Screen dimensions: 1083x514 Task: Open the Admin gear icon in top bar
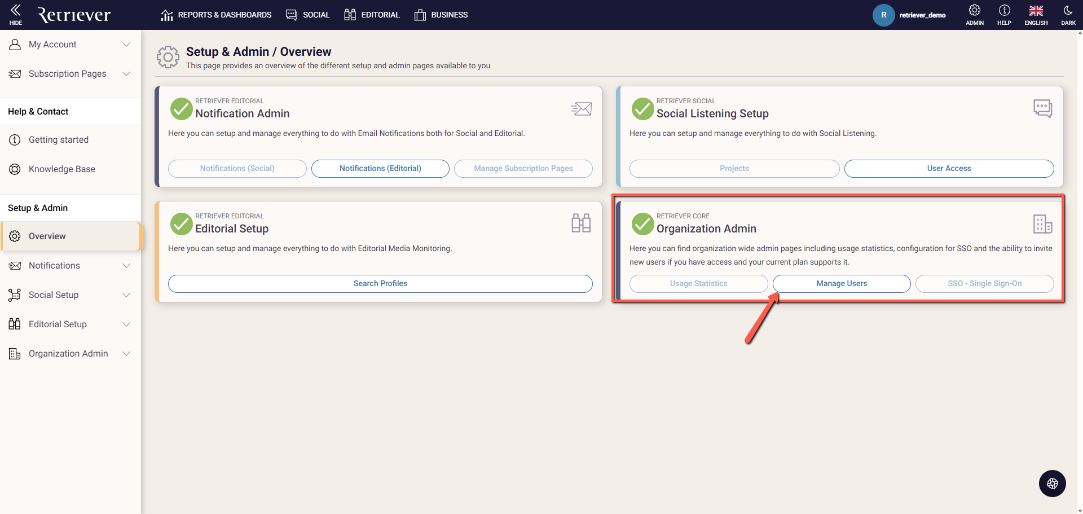(975, 10)
